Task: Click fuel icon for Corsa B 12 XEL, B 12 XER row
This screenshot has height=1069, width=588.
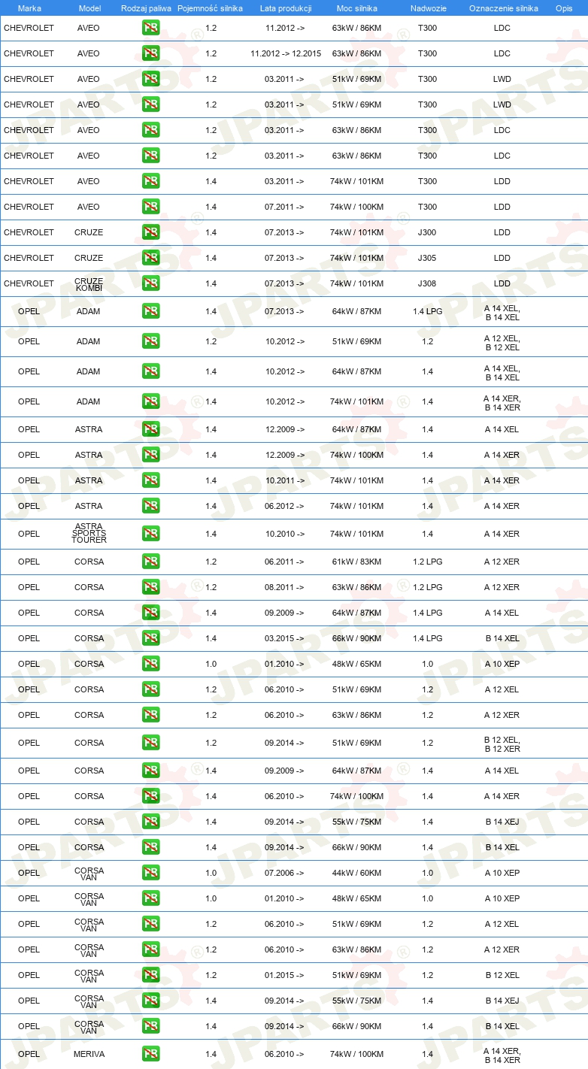Action: (x=150, y=743)
